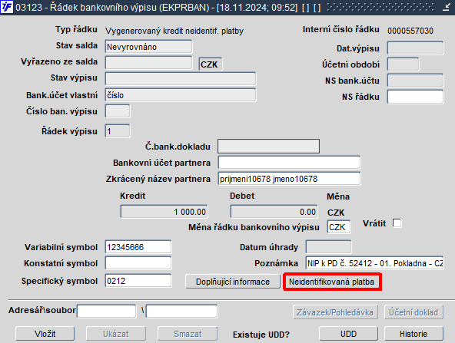The image size is (455, 343).
Task: Click the Závazek/Pohledávka button
Action: coord(335,312)
